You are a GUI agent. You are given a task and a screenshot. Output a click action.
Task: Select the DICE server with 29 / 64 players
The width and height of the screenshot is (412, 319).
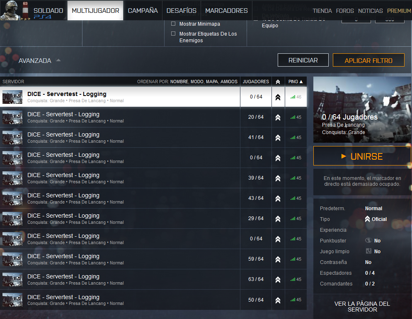[153, 218]
